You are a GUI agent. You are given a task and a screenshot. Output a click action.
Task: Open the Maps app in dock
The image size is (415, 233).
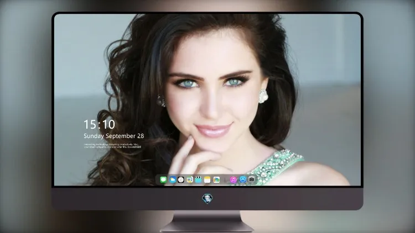coord(190,179)
